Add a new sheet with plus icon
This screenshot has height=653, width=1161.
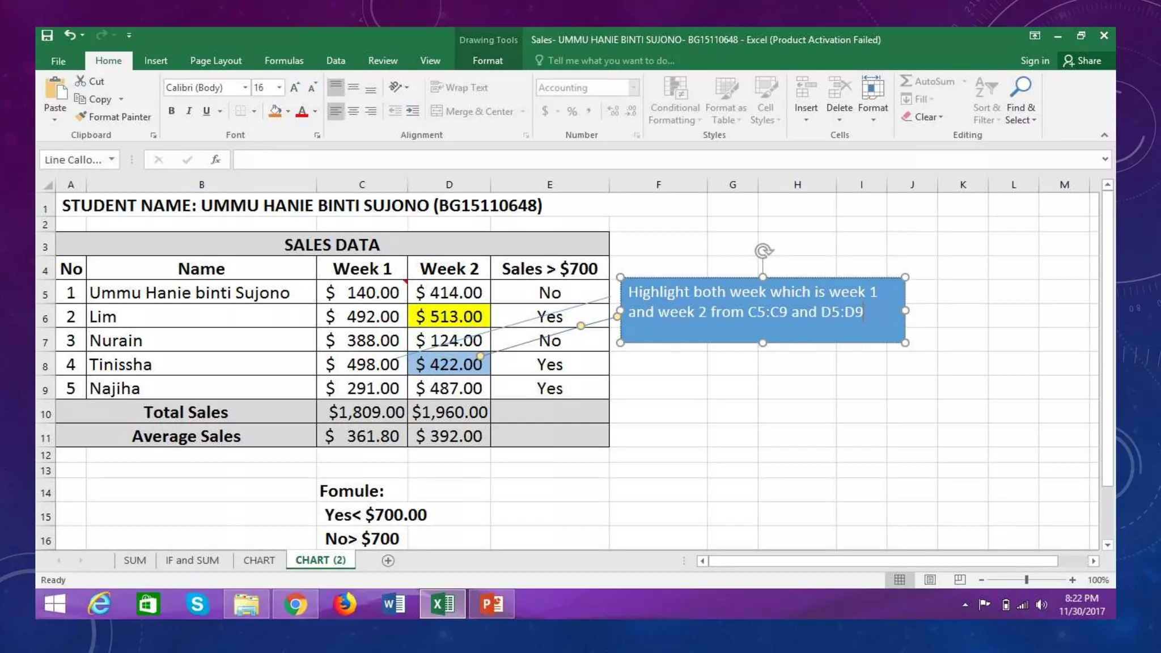(388, 561)
